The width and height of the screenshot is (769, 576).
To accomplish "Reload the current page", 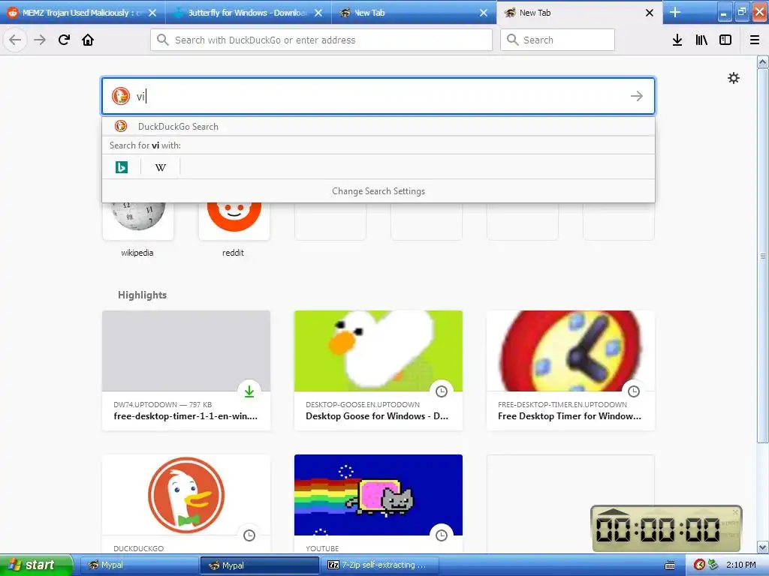I will (x=64, y=40).
